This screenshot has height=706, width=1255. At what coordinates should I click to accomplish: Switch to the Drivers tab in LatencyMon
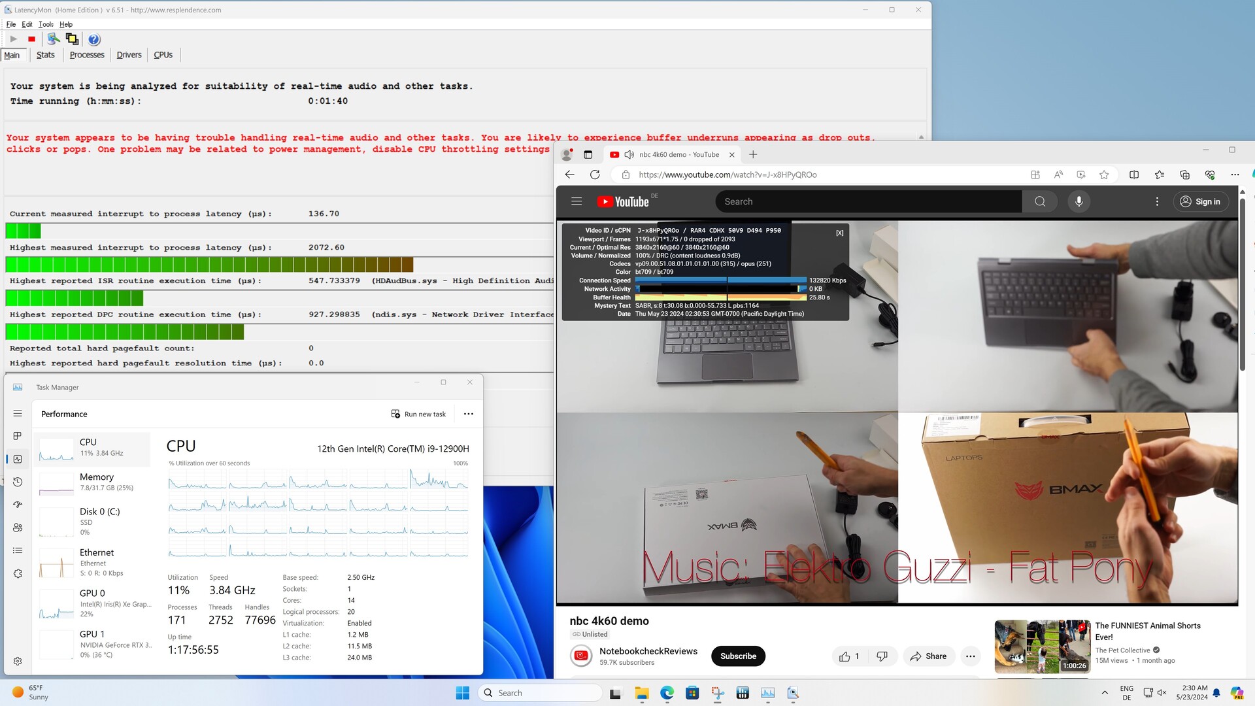[x=129, y=55]
